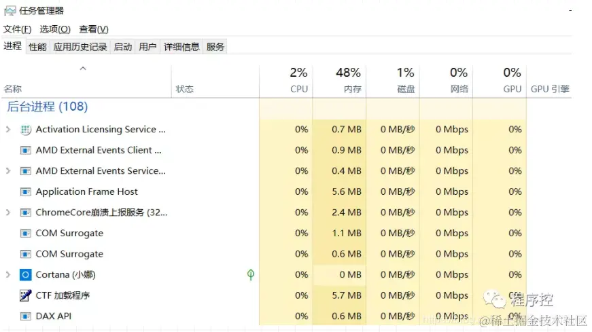
Task: Expand the AMD External Events Service row
Action: (8, 171)
